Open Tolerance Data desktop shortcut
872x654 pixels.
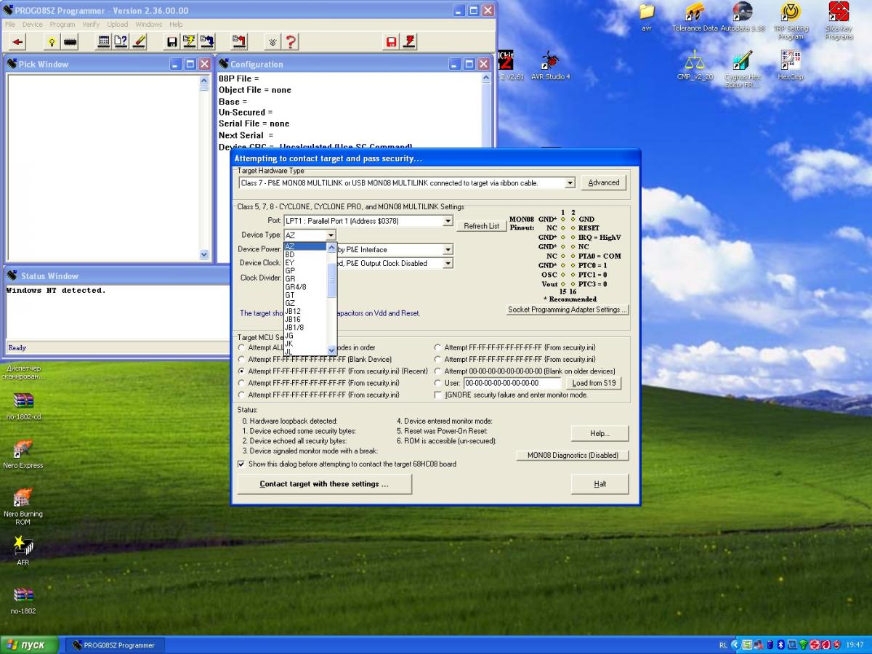coord(695,17)
